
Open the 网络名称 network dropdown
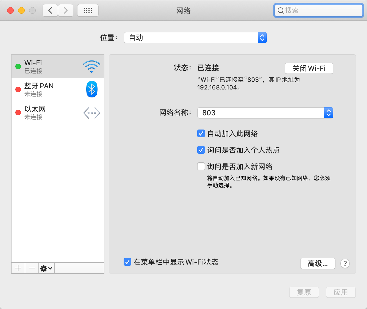265,113
